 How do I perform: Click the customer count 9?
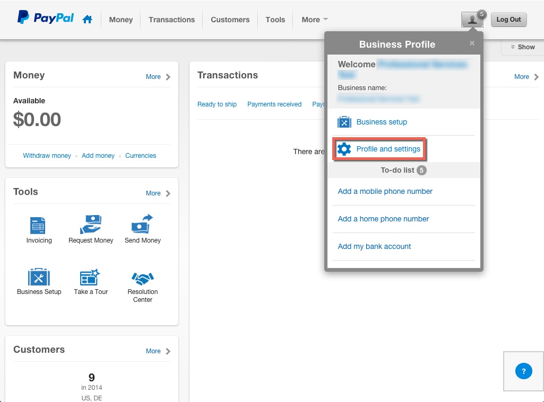92,378
